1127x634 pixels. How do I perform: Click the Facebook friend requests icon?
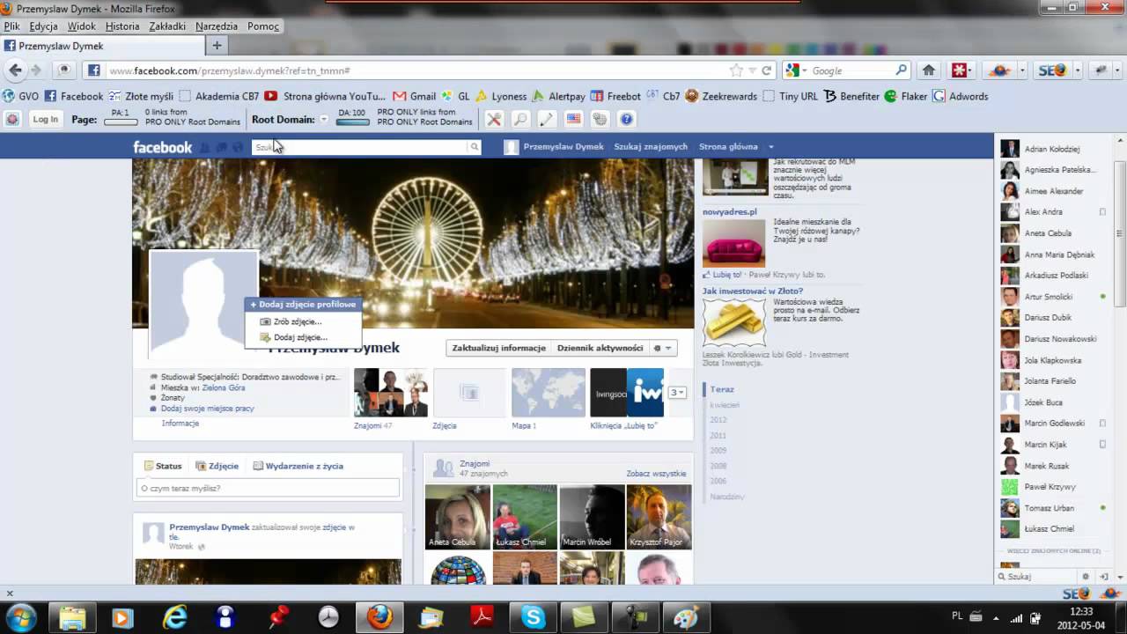(x=205, y=147)
